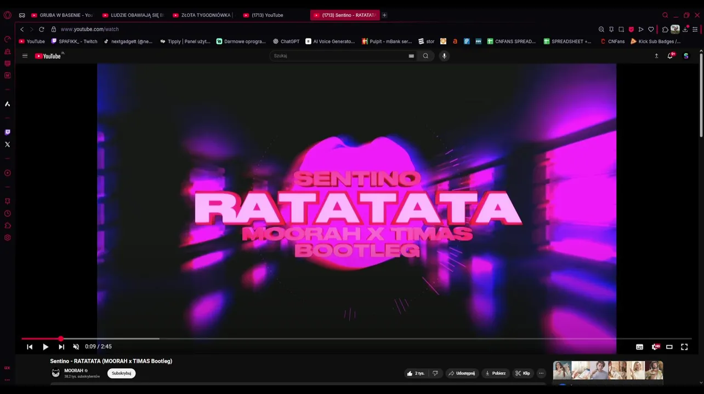The width and height of the screenshot is (704, 394).
Task: Switch to GRUBA W BASENIE tab
Action: point(62,15)
